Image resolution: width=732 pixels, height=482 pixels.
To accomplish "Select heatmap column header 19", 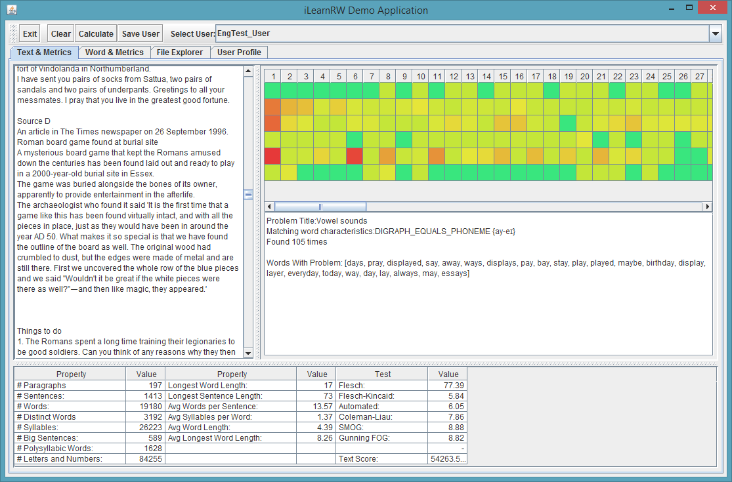I will (568, 77).
